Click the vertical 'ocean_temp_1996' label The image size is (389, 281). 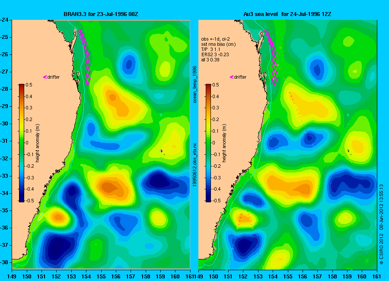(x=195, y=84)
